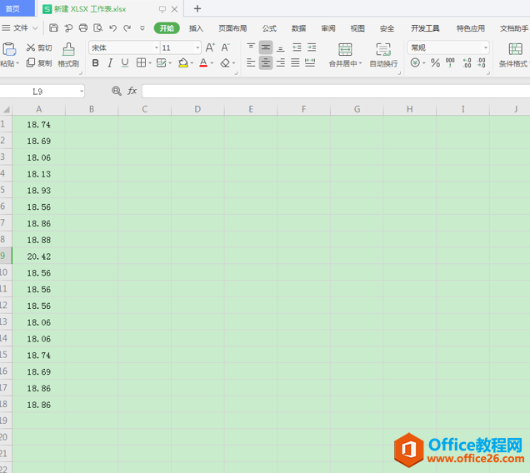
Task: Expand the quick access toolbar customize arrow
Action: click(142, 28)
